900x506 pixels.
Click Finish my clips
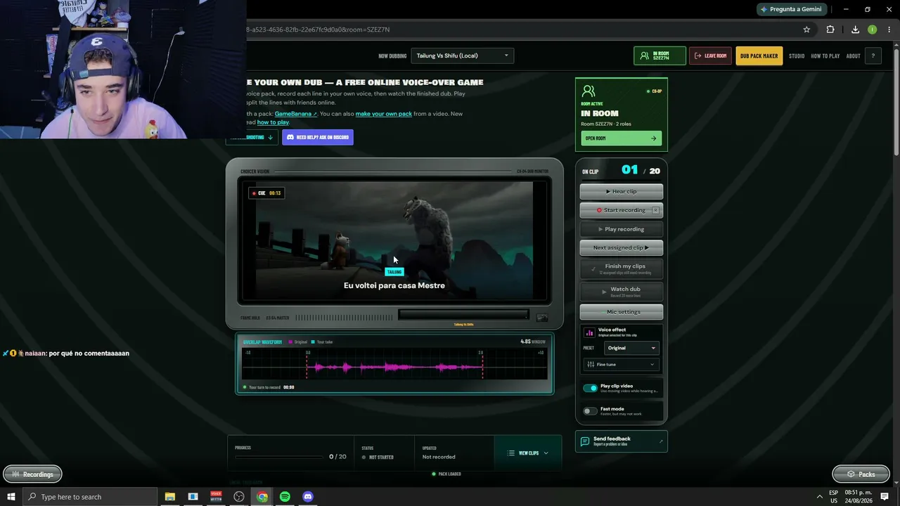[621, 268]
